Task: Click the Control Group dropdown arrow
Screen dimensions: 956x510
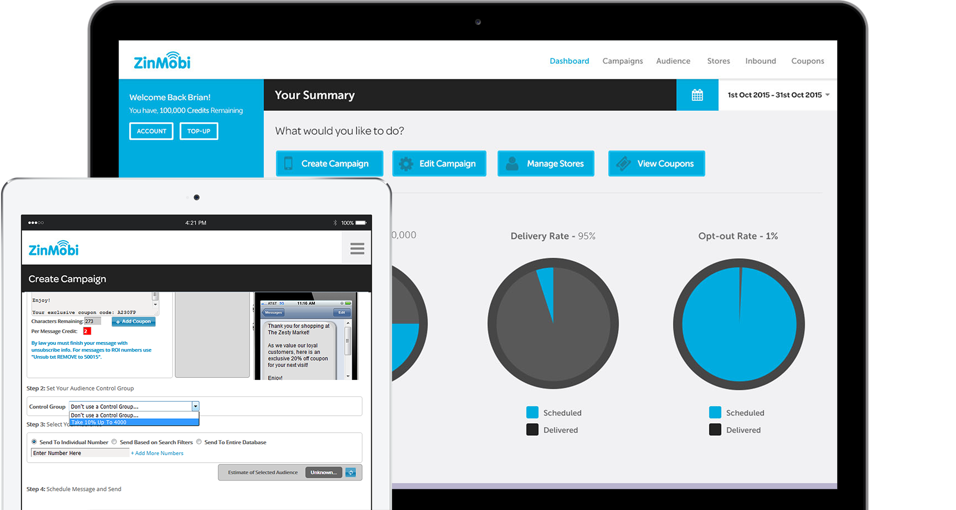Action: point(196,406)
